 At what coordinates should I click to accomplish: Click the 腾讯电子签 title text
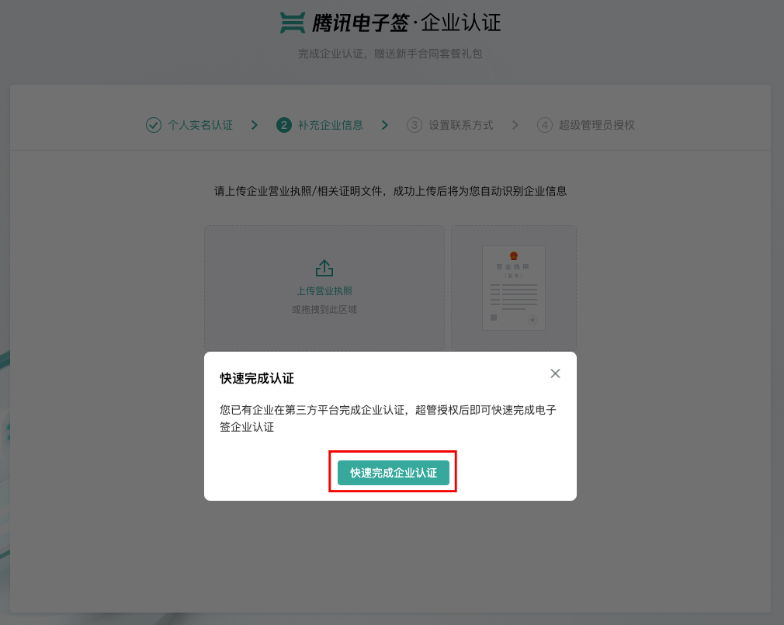coord(360,23)
